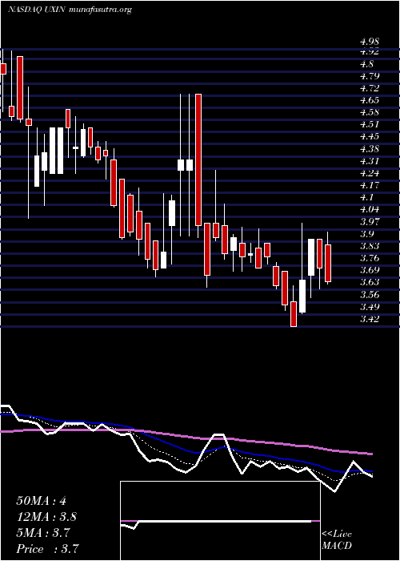Viewport: 400px width, 561px height.
Task: Click the 4.72 price axis label
Action: point(370,88)
